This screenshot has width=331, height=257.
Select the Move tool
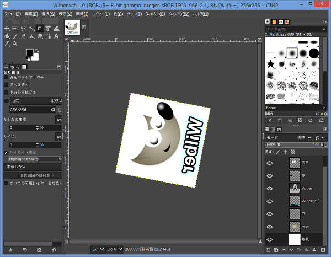(x=7, y=28)
